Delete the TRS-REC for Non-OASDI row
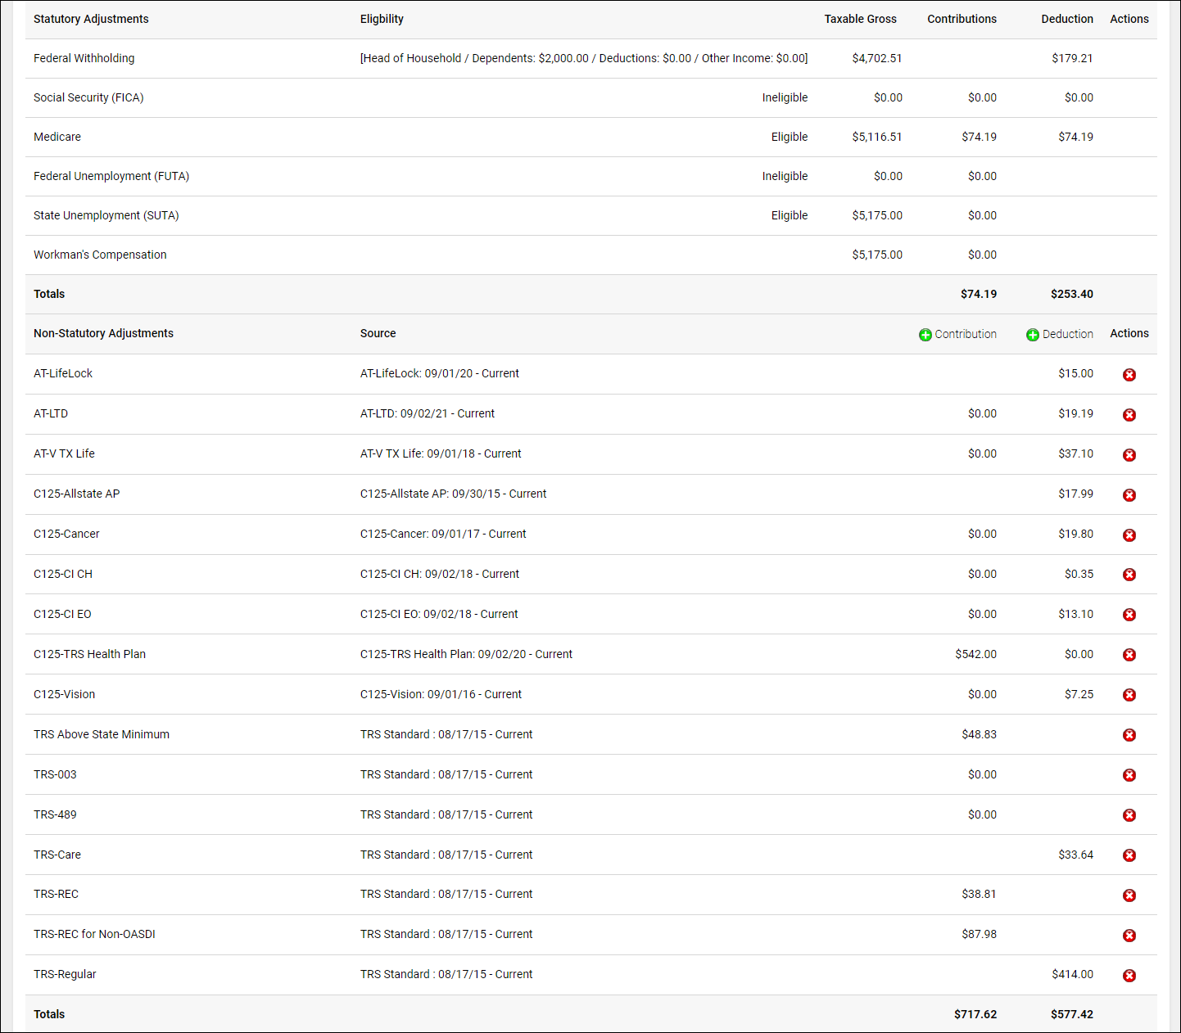This screenshot has width=1181, height=1033. (x=1129, y=936)
